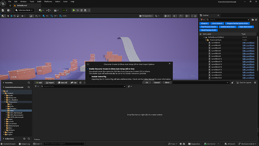Expand the Collections section

point(4,139)
